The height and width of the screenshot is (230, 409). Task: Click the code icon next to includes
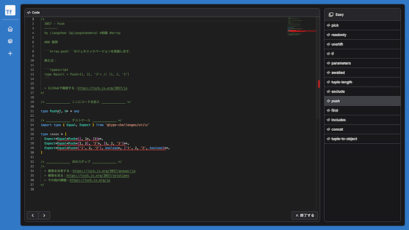point(328,120)
